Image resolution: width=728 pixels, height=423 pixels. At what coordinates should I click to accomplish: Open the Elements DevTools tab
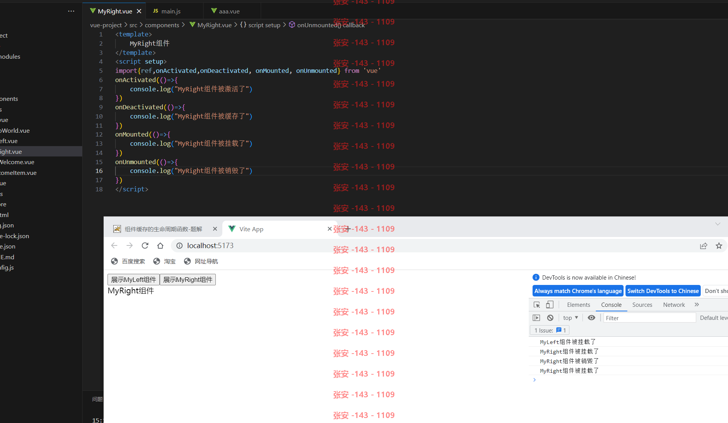(x=578, y=305)
